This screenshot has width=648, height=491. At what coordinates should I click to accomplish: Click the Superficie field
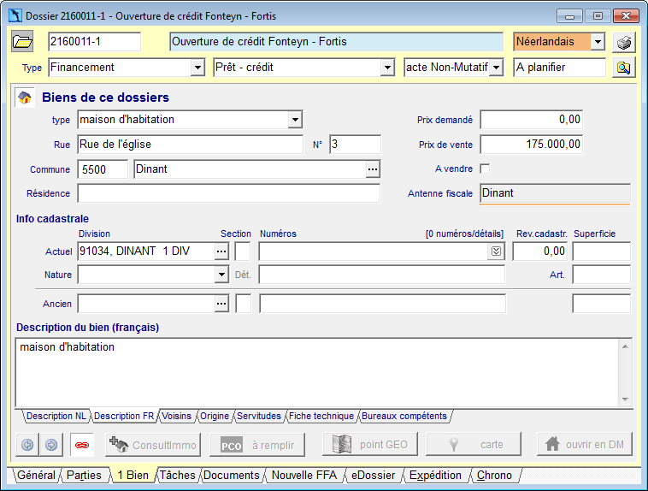tap(602, 251)
